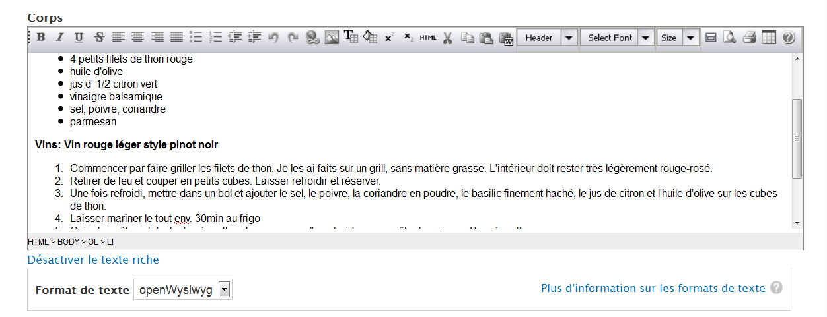Image resolution: width=827 pixels, height=317 pixels.
Task: Open the Format de texte openWysiwyg selector
Action: 183,290
